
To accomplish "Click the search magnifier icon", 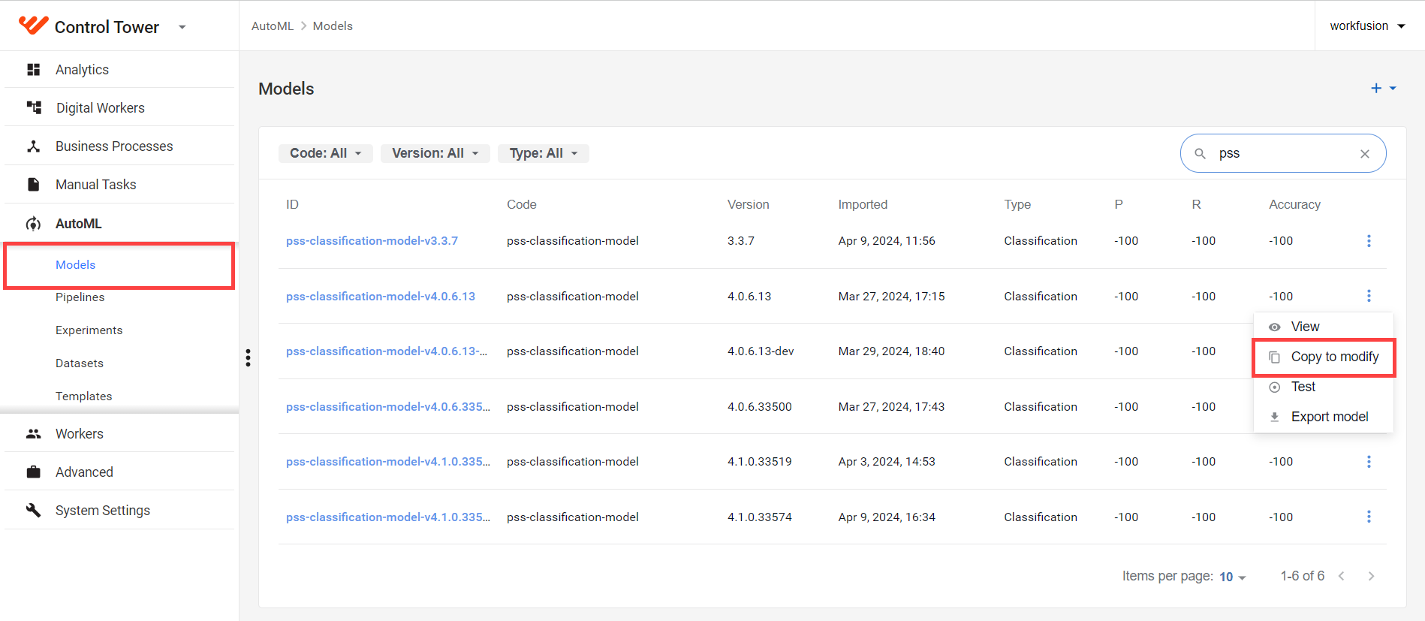I will pyautogui.click(x=1201, y=153).
